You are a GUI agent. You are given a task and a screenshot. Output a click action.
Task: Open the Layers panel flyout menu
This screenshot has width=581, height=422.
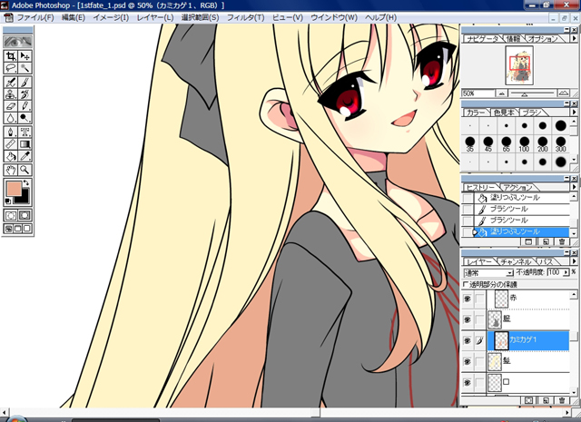574,261
